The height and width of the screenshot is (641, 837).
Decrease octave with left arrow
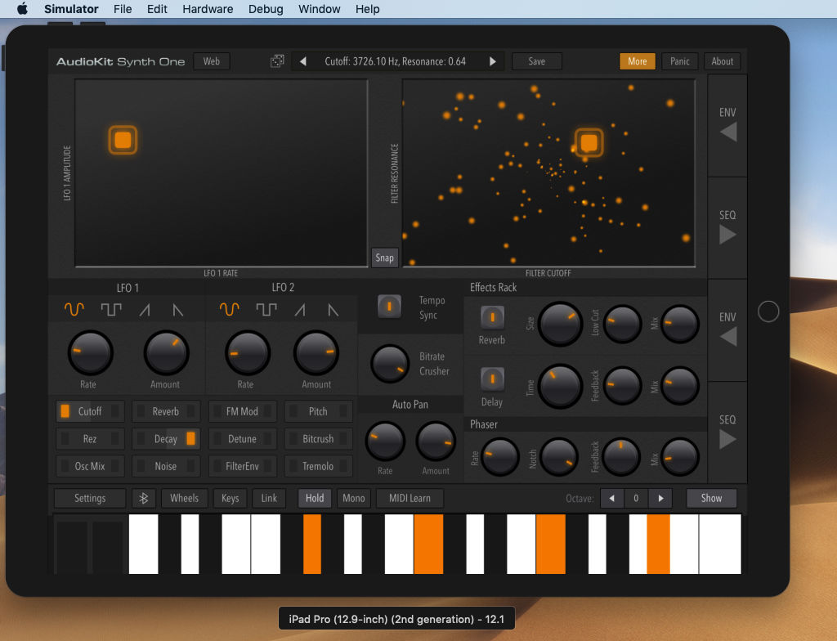pos(611,499)
